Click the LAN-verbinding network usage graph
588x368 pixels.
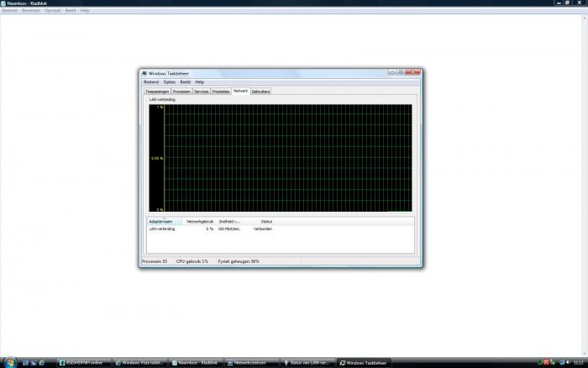280,158
